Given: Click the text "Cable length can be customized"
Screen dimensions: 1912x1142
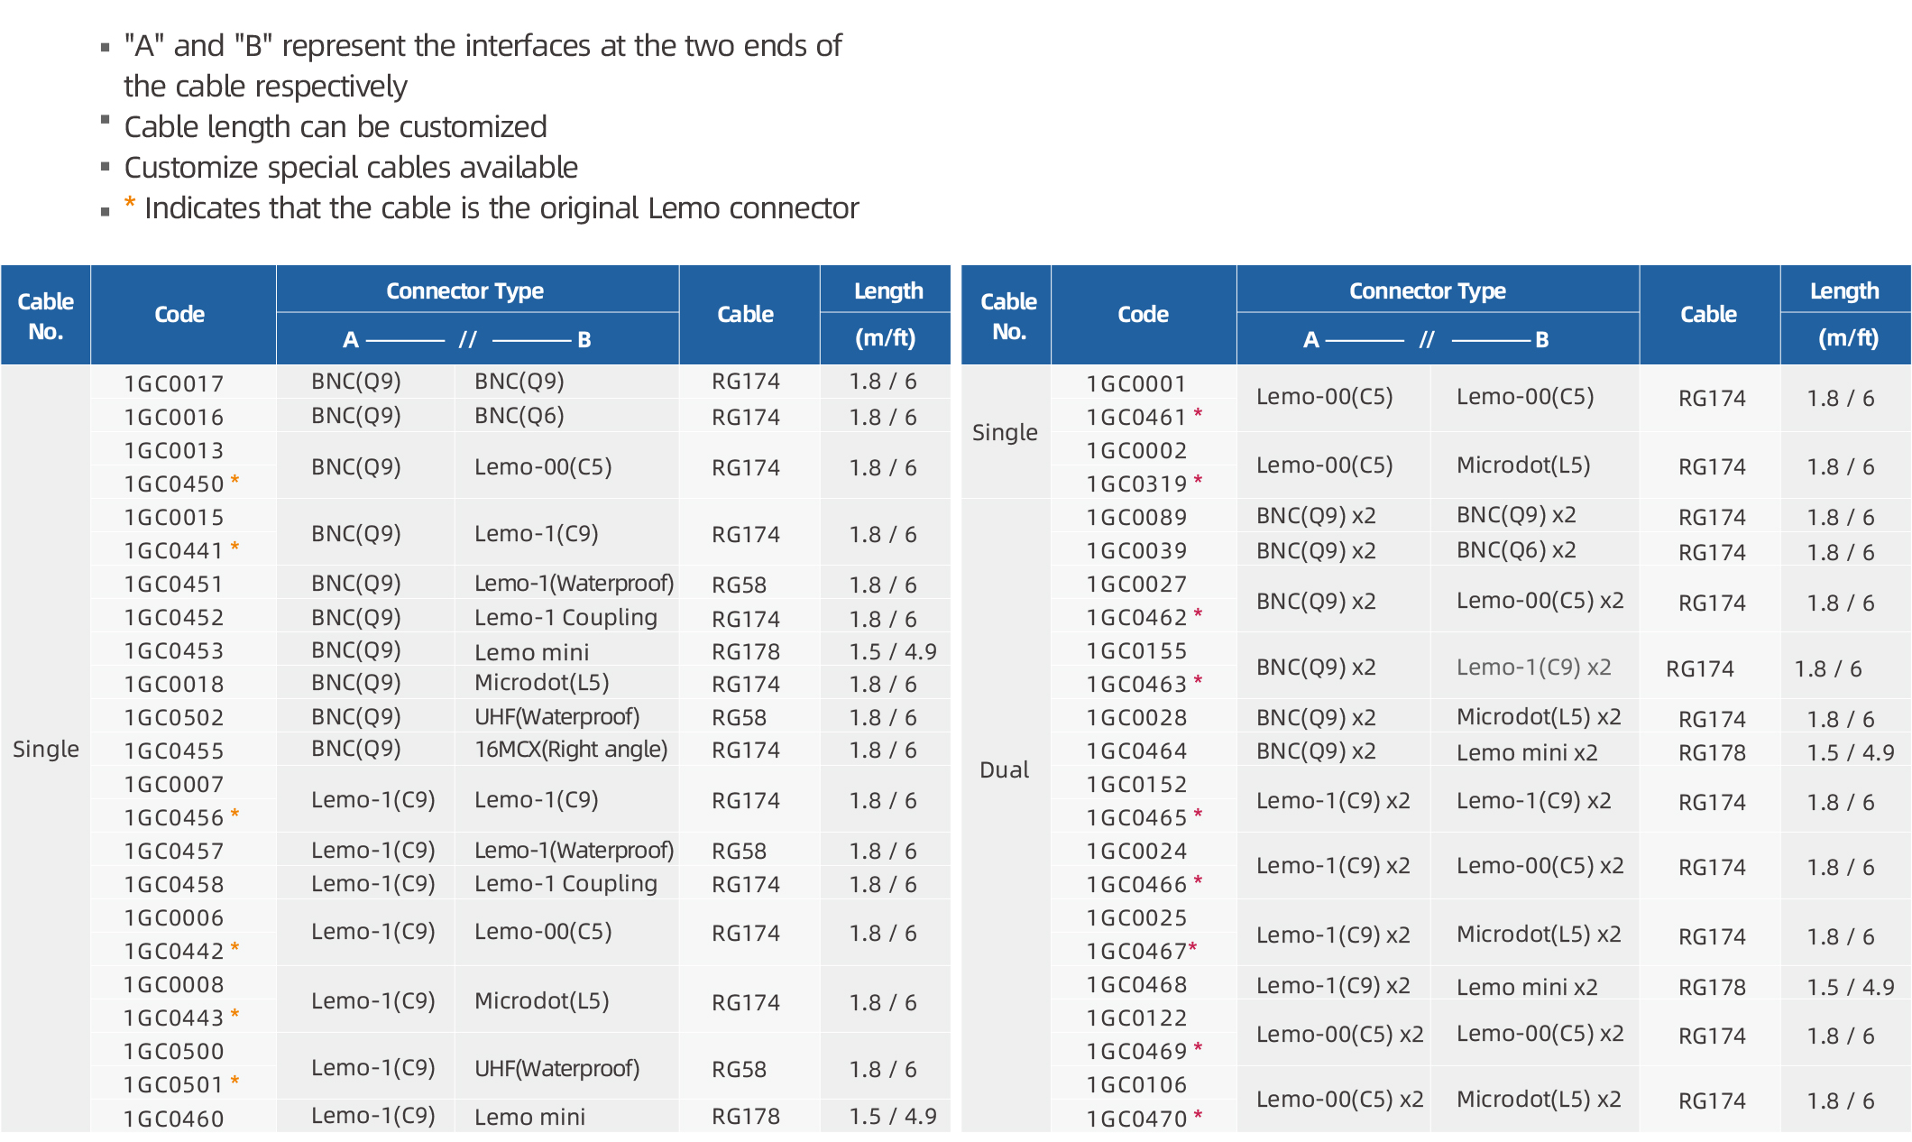Looking at the screenshot, I should pyautogui.click(x=335, y=126).
